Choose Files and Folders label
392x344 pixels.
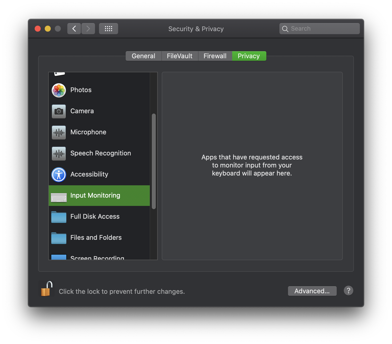click(x=96, y=238)
